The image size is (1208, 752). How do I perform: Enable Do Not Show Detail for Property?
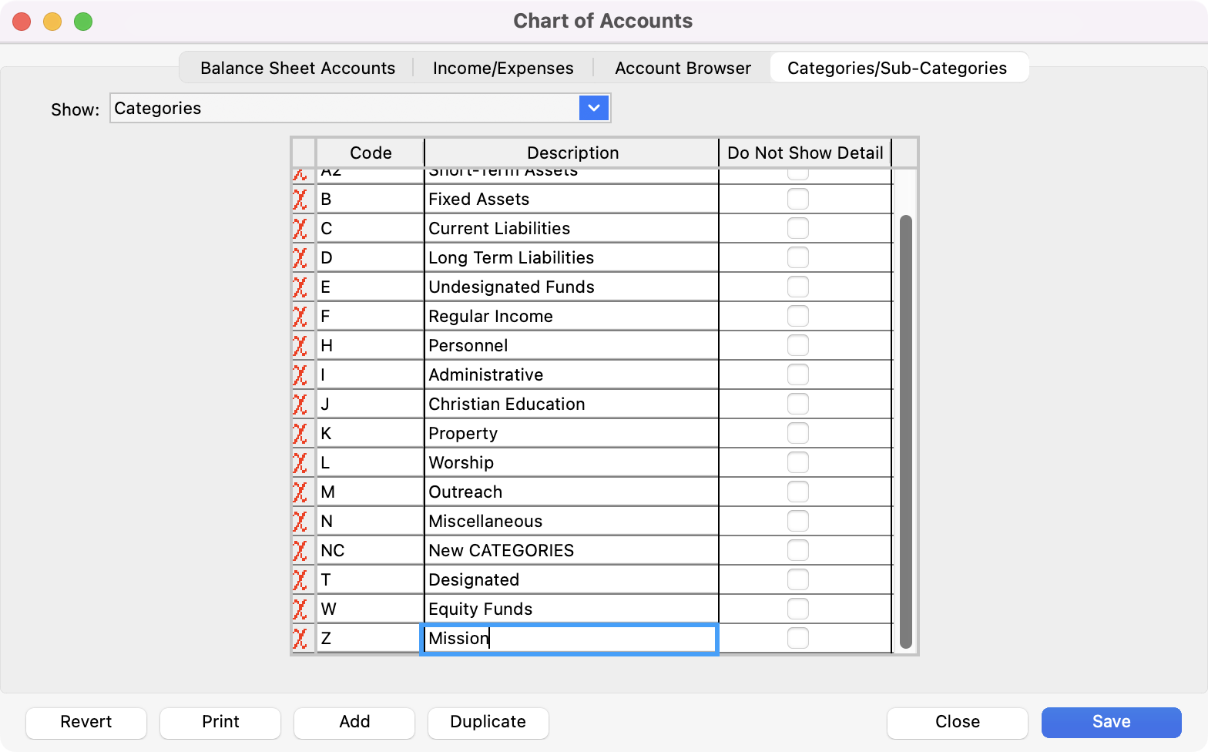(797, 433)
